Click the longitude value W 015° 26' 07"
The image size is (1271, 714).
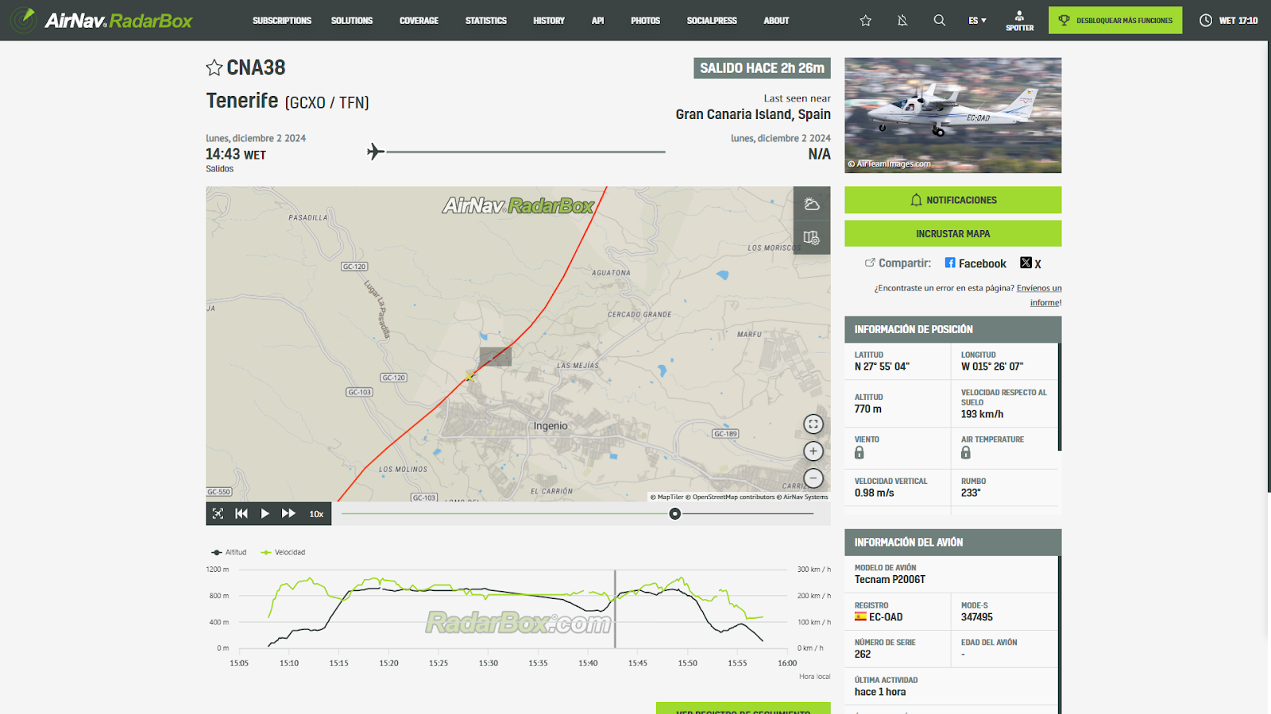click(992, 367)
